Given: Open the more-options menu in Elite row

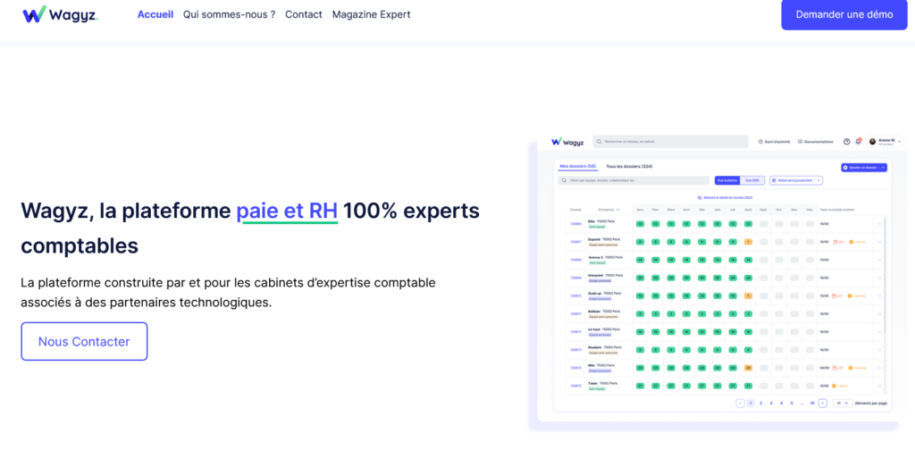Looking at the screenshot, I should pos(879,224).
